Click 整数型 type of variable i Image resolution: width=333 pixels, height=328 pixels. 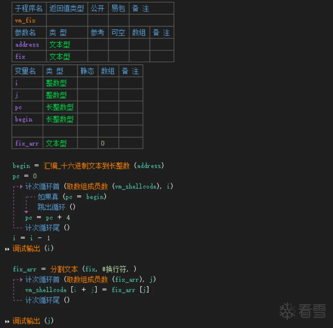coord(56,83)
